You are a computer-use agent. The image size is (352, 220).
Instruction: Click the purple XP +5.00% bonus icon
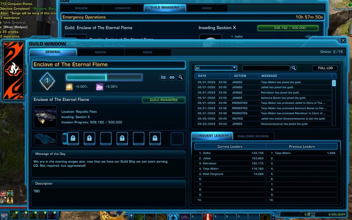click(x=100, y=87)
